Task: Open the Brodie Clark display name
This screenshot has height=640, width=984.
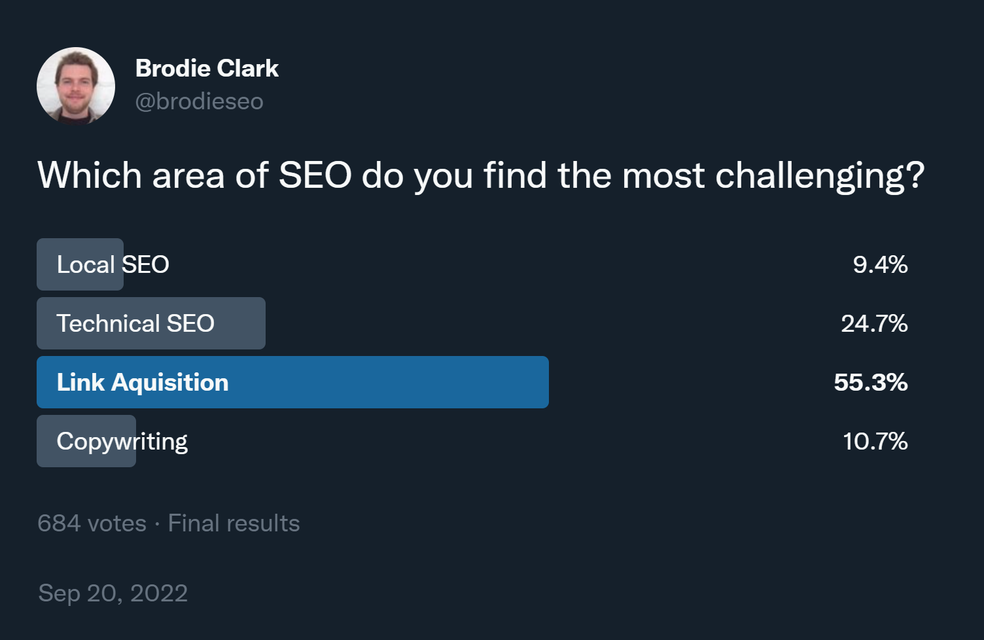Action: pos(207,68)
